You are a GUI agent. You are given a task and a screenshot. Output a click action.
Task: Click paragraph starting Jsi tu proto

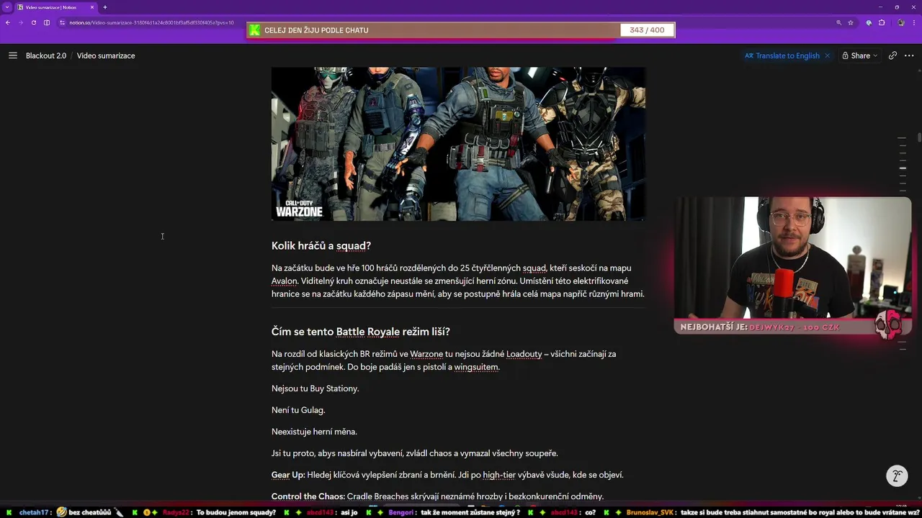(x=414, y=453)
